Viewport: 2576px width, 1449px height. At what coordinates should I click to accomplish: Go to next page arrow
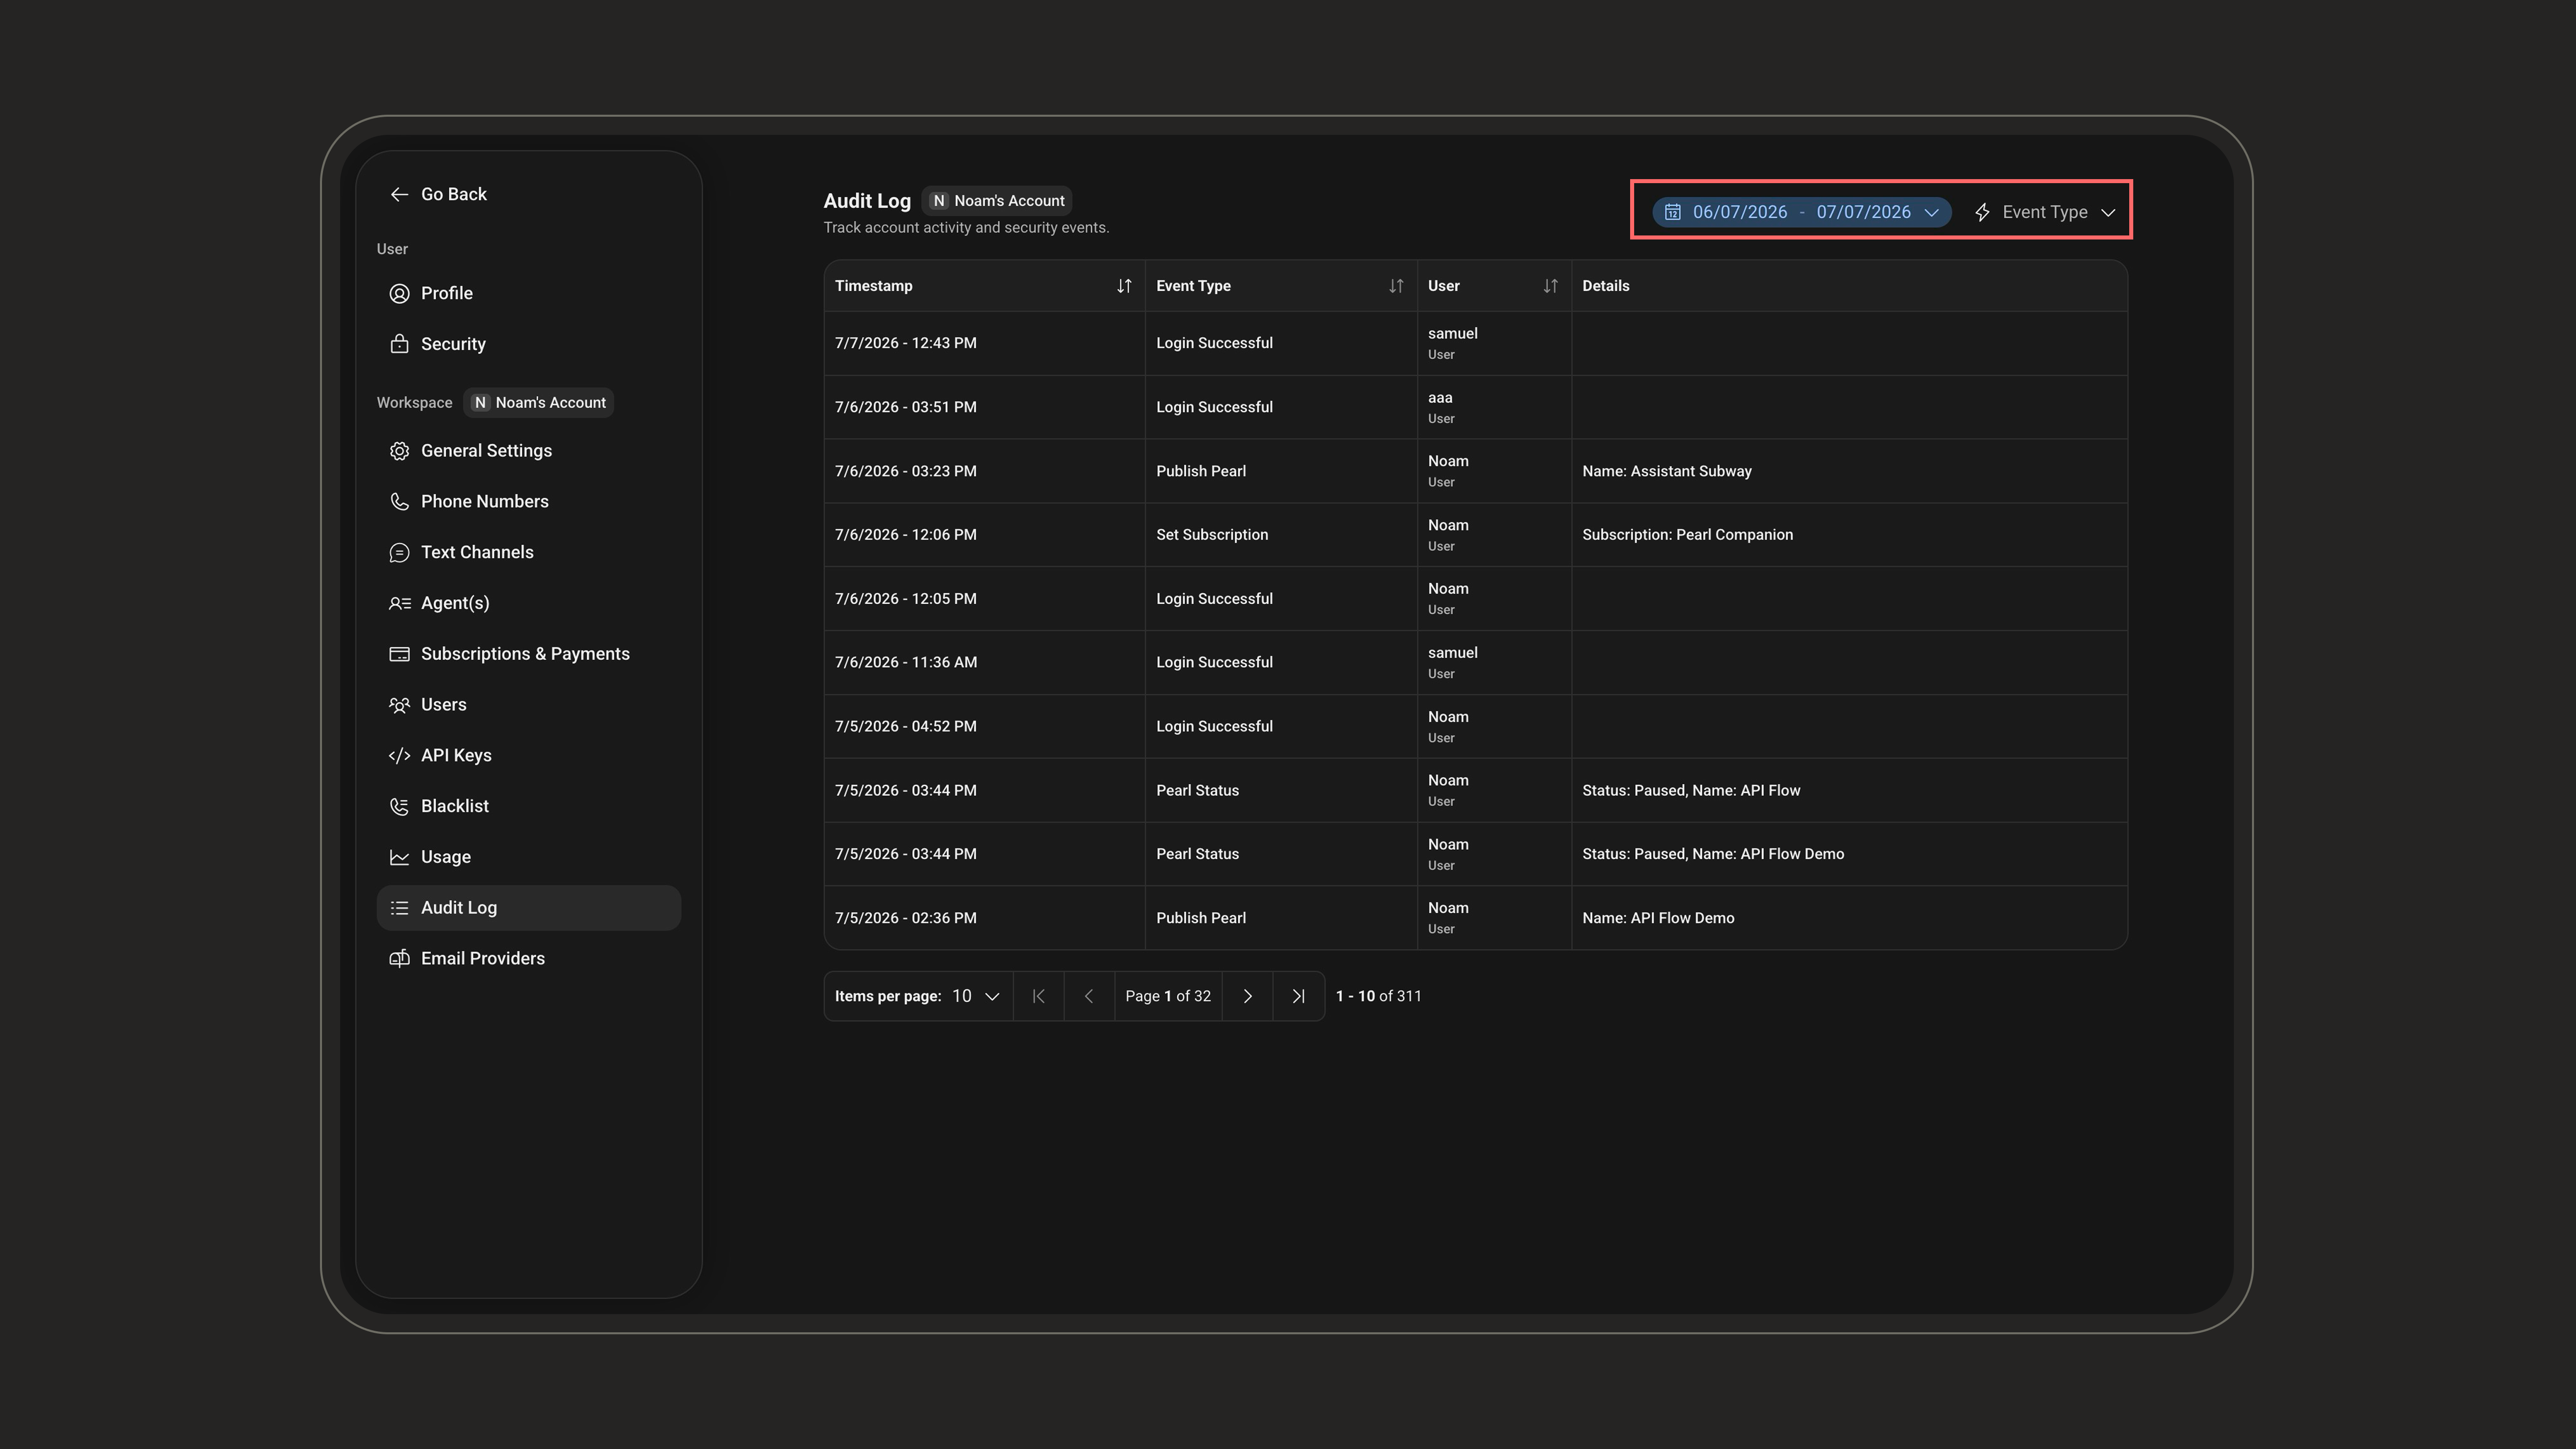point(1247,996)
